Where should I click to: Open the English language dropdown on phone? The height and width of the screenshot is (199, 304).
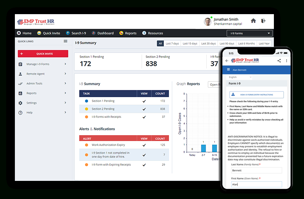coord(240,77)
